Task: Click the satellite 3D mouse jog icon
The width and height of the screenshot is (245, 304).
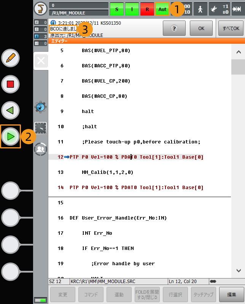Action: [214, 9]
